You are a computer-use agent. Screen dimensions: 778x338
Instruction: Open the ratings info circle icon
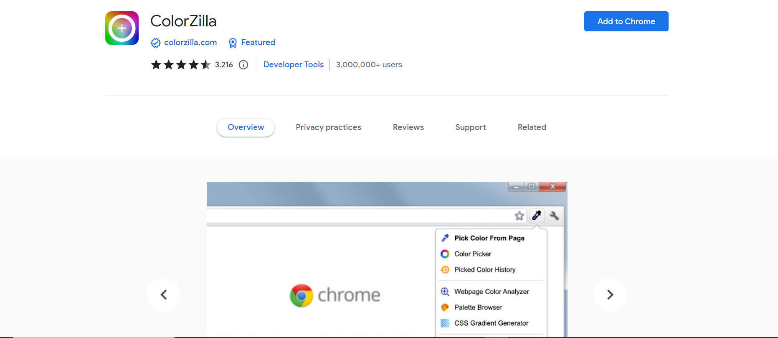click(x=243, y=65)
